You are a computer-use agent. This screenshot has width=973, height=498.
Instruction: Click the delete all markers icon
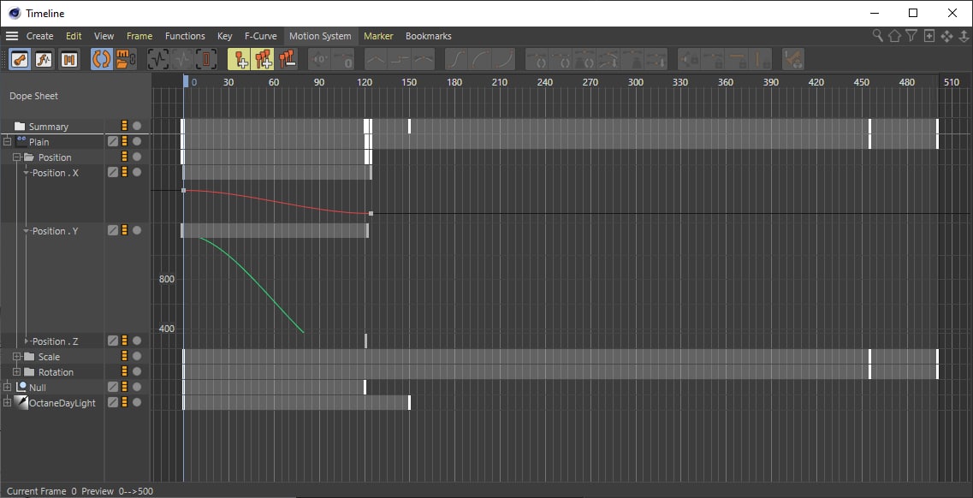(287, 60)
